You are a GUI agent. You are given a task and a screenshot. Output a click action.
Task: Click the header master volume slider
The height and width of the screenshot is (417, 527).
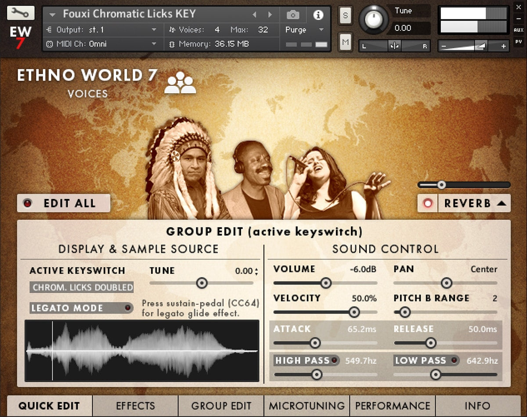click(x=474, y=46)
